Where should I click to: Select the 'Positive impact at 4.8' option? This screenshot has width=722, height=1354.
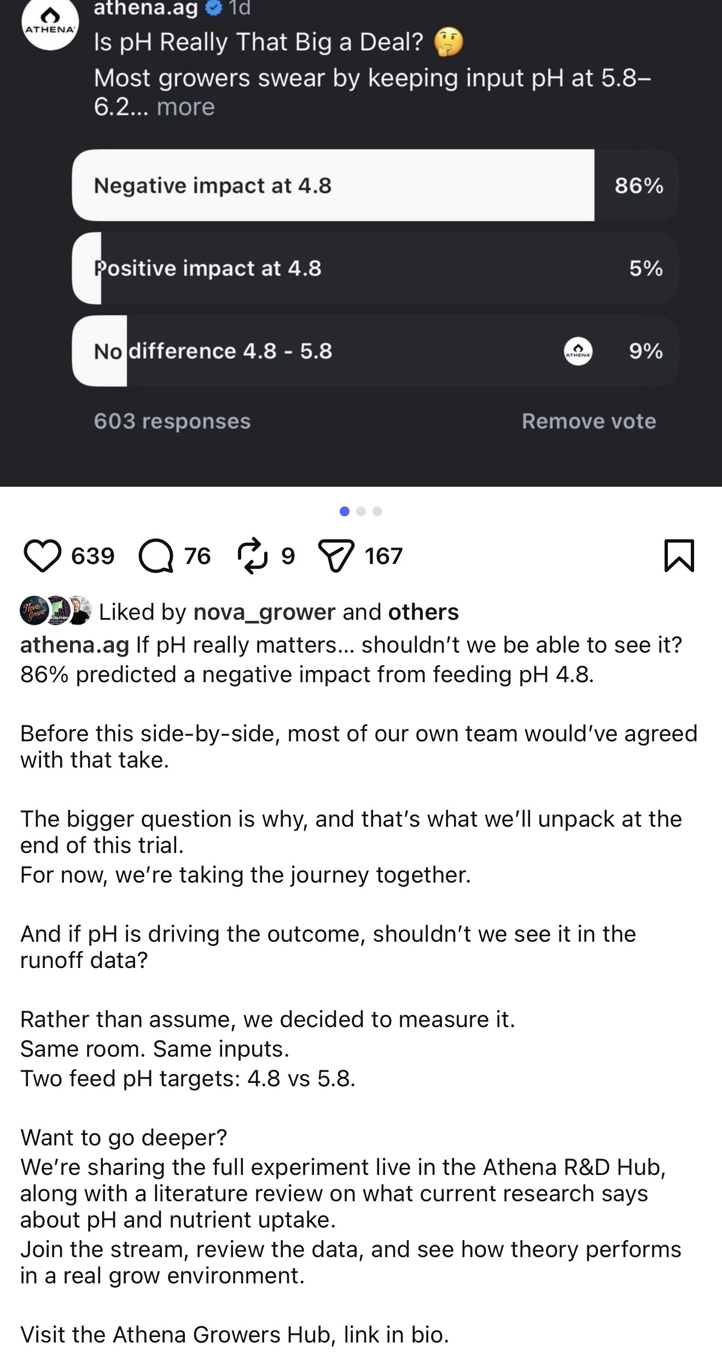375,268
